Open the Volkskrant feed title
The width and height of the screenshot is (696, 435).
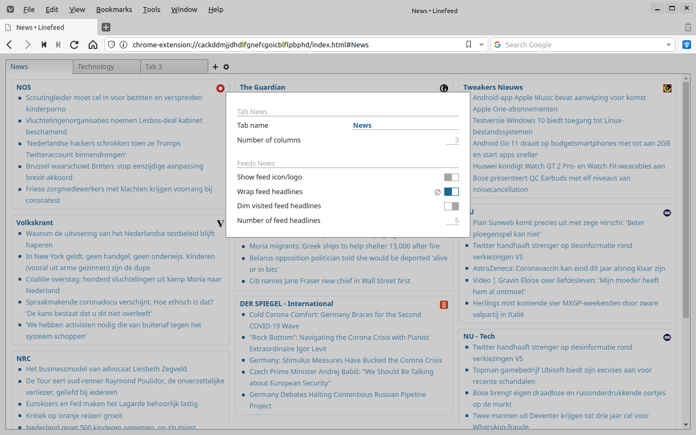pyautogui.click(x=35, y=222)
